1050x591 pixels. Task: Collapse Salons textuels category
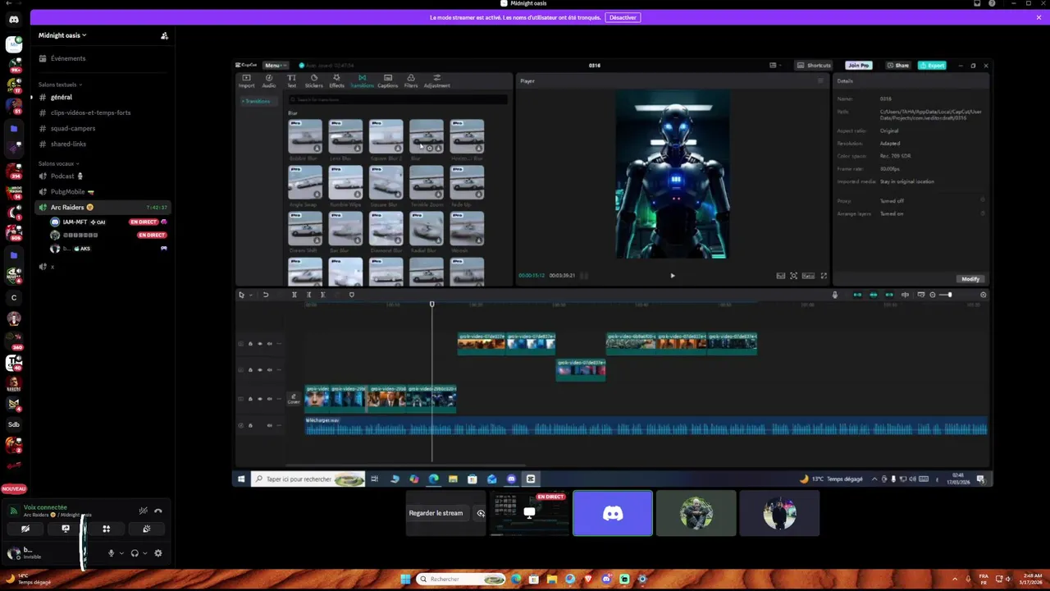coord(60,85)
